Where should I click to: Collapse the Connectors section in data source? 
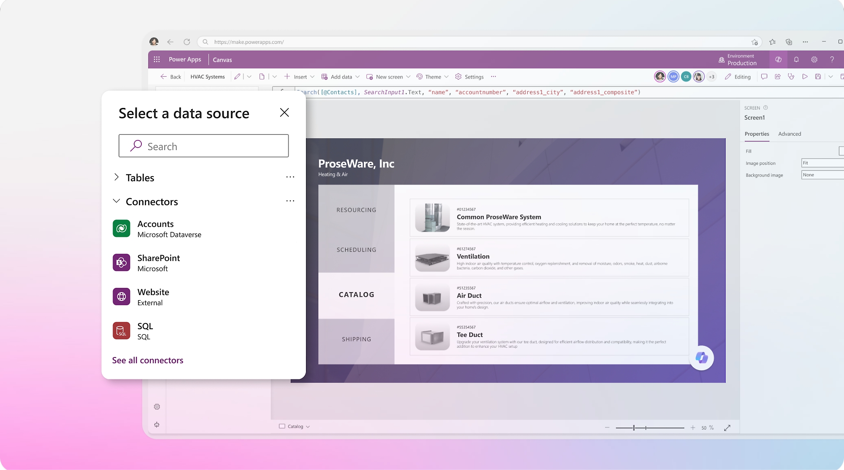[x=117, y=201]
